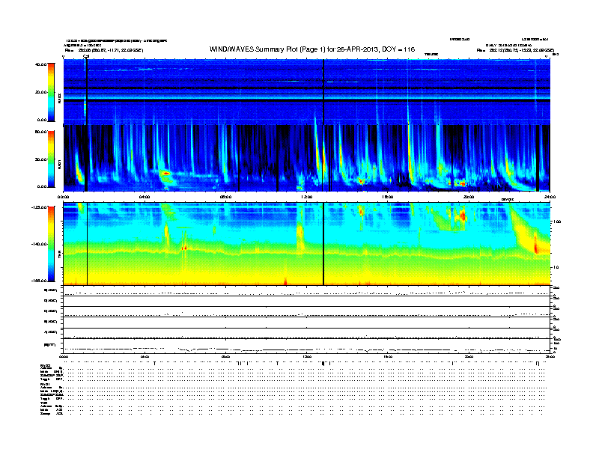The image size is (593, 458).
Task: Select the -140.00 label on TNR color bar
Action: [39, 244]
